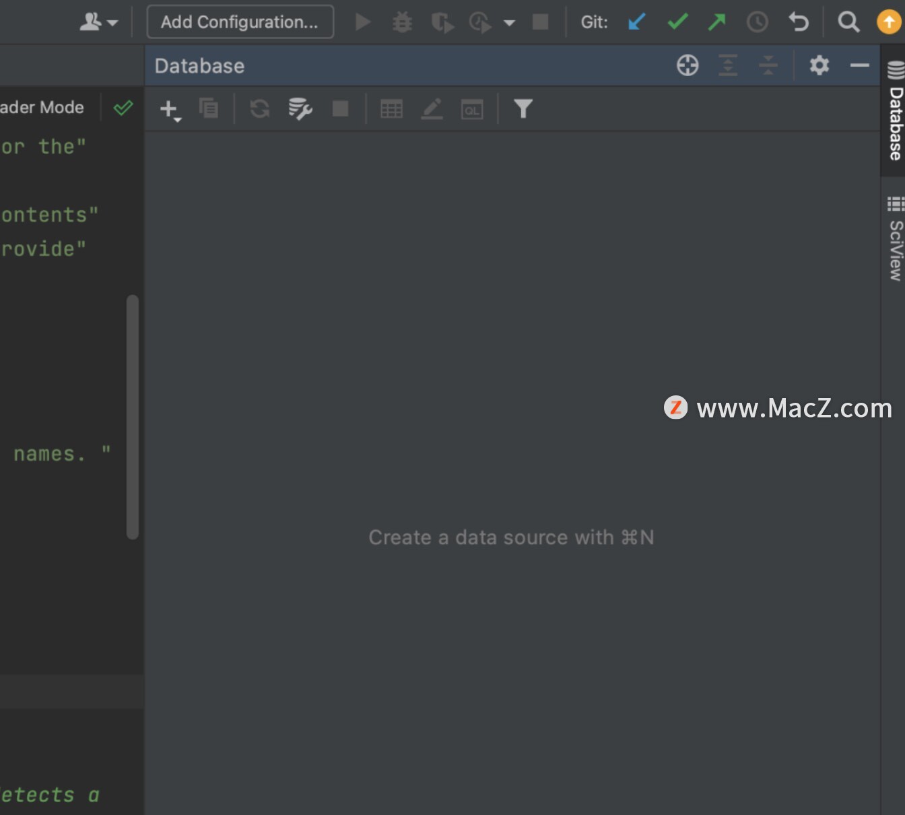905x815 pixels.
Task: Select the Database side tab
Action: [895, 111]
